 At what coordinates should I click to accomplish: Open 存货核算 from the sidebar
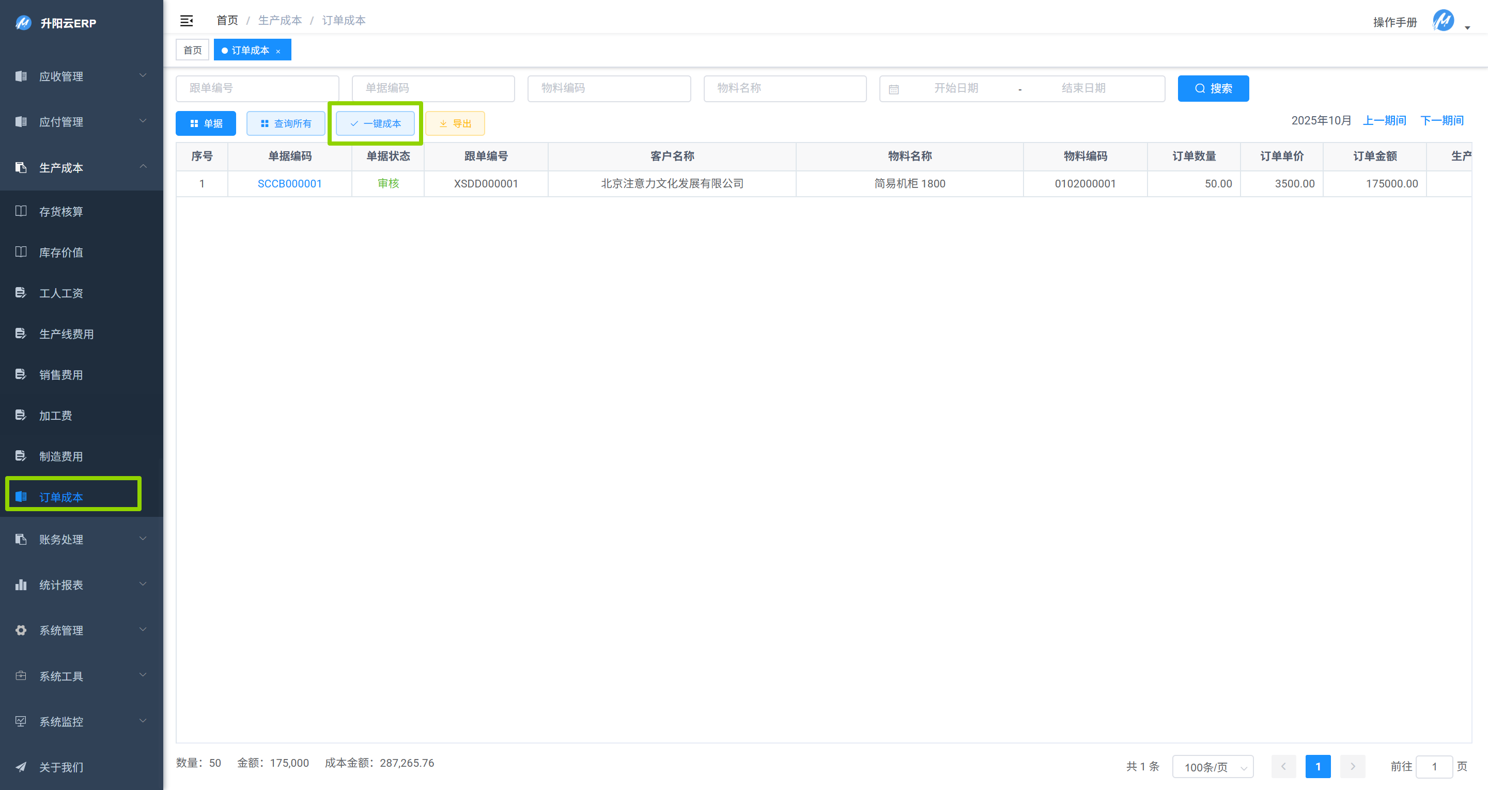click(60, 212)
